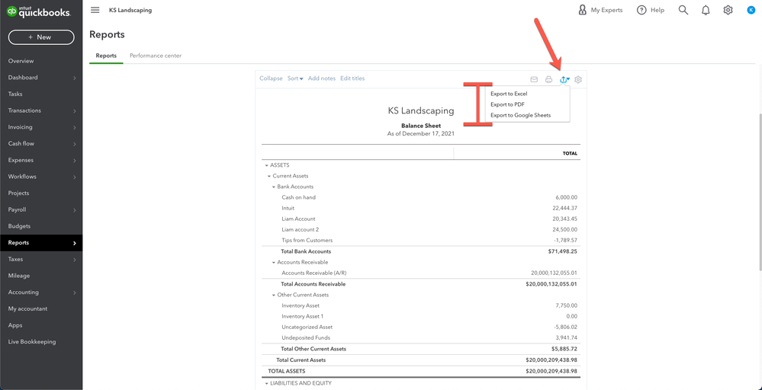Switch to the Reports tab
This screenshot has width=762, height=390.
pos(106,56)
